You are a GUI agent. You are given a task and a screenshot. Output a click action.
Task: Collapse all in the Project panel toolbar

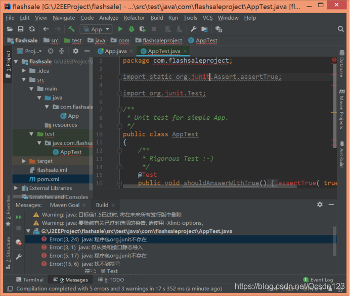pos(62,51)
